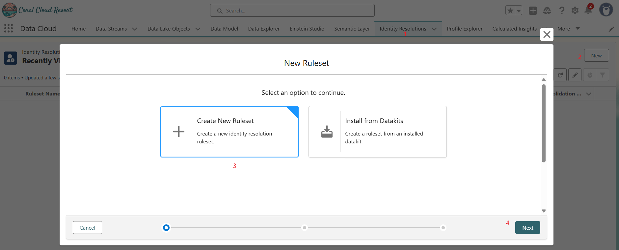
Task: Click the Identity Resolutions object icon
Action: click(x=11, y=58)
